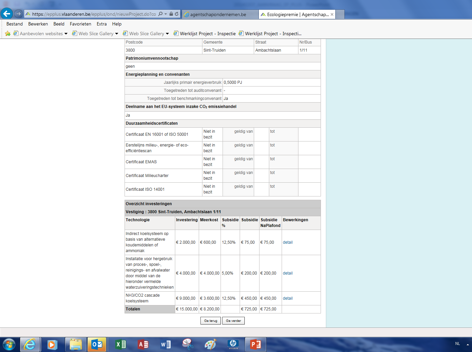Click the browser Forward arrow button

click(x=18, y=14)
